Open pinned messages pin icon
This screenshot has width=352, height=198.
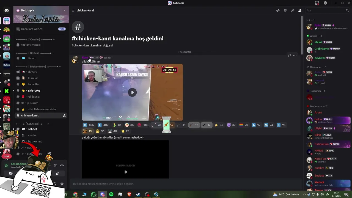(293, 10)
